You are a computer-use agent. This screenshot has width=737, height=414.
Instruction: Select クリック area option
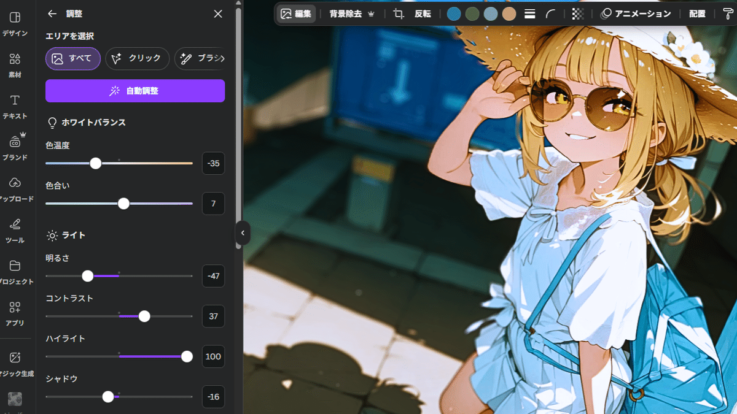pos(138,58)
